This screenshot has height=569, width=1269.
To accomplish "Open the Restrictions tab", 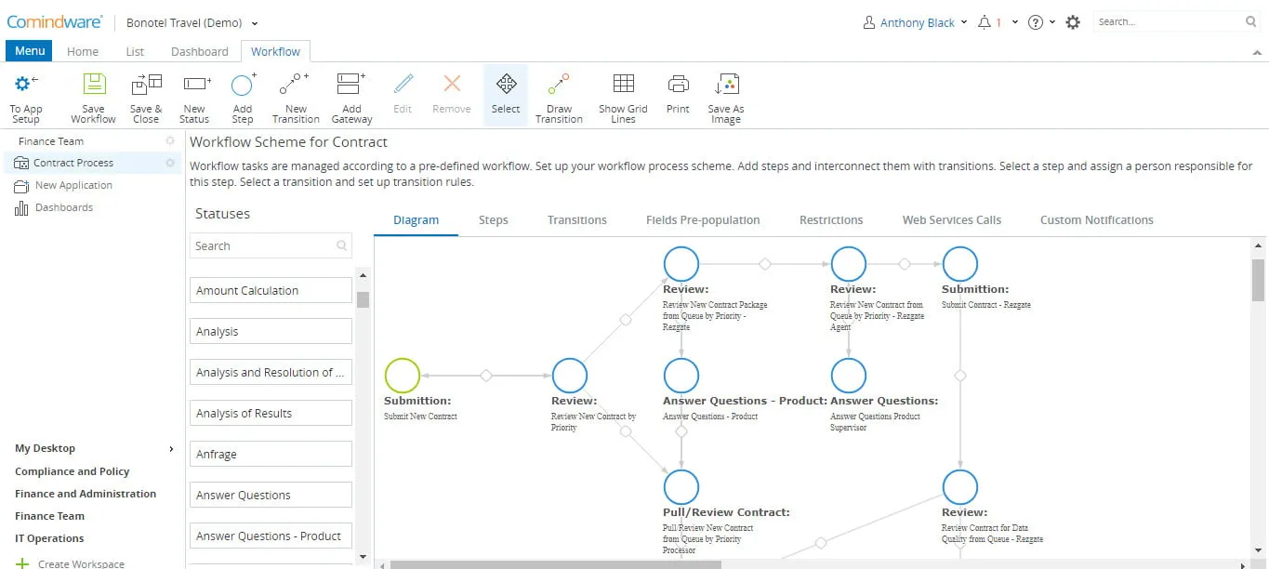I will coord(831,220).
